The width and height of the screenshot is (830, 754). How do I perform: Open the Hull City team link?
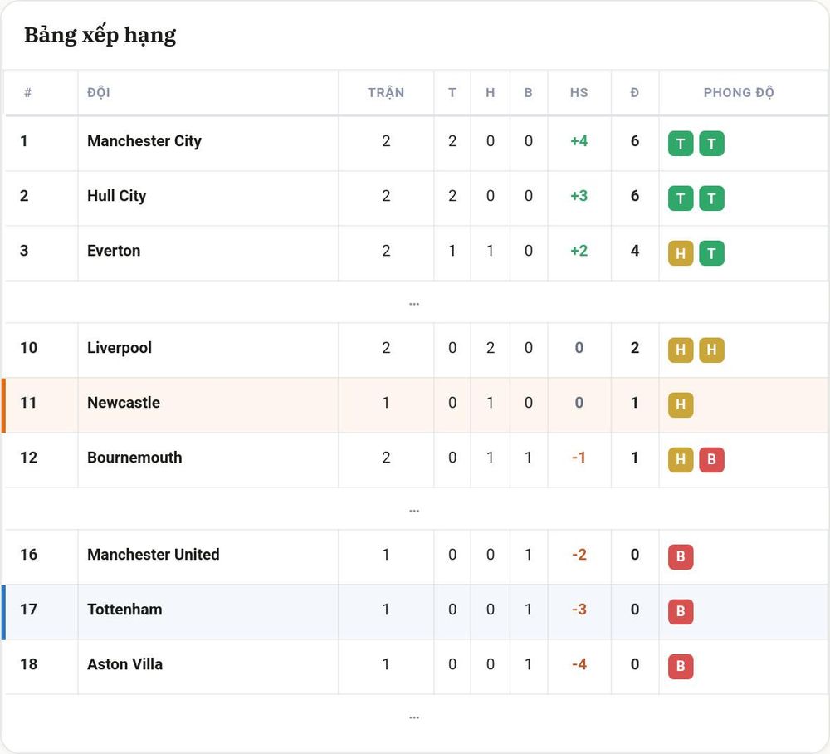click(x=116, y=196)
